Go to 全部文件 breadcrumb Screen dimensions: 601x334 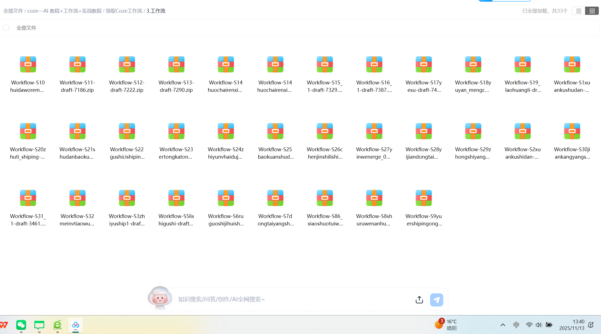point(13,11)
